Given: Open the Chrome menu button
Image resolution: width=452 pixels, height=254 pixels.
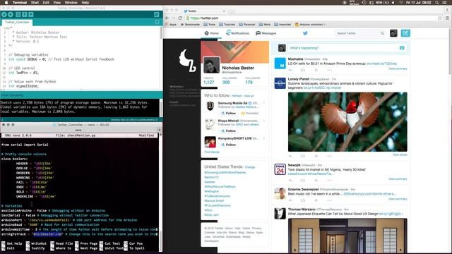Looking at the screenshot, I should coord(447,18).
